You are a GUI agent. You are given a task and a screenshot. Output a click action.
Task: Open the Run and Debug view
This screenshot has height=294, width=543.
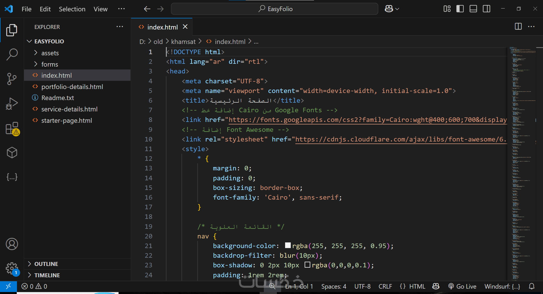[12, 103]
